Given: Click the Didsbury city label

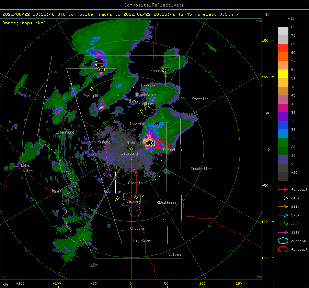Looking at the screenshot, I should coord(129,153).
